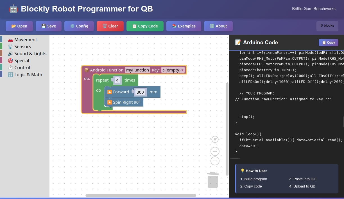The height and width of the screenshot is (199, 344).
Task: Click the "1. Build program" step
Action: (254, 179)
